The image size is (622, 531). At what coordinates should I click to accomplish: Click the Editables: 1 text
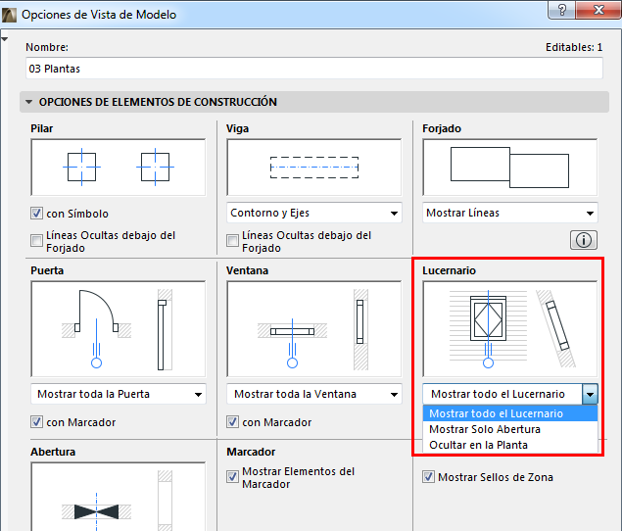[x=574, y=47]
